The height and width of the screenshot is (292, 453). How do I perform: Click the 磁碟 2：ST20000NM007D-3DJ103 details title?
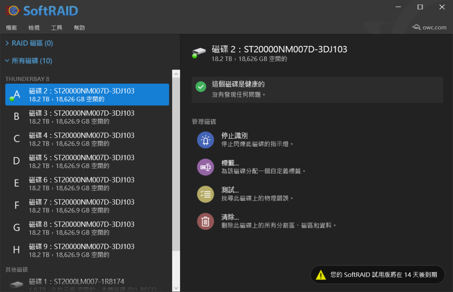(x=280, y=49)
